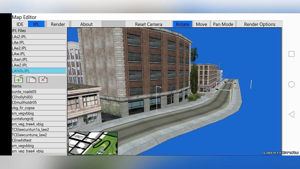Select the IPL tab
Image resolution: width=300 pixels, height=169 pixels.
click(x=36, y=24)
